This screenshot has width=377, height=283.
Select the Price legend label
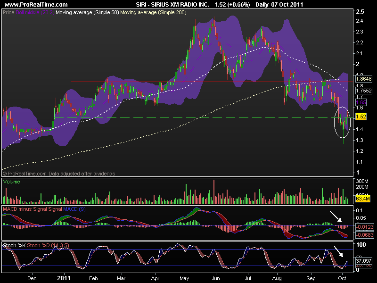pyautogui.click(x=8, y=12)
